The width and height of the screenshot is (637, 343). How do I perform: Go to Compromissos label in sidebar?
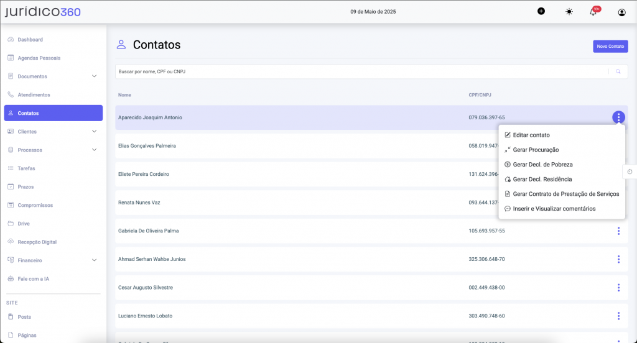pos(35,205)
